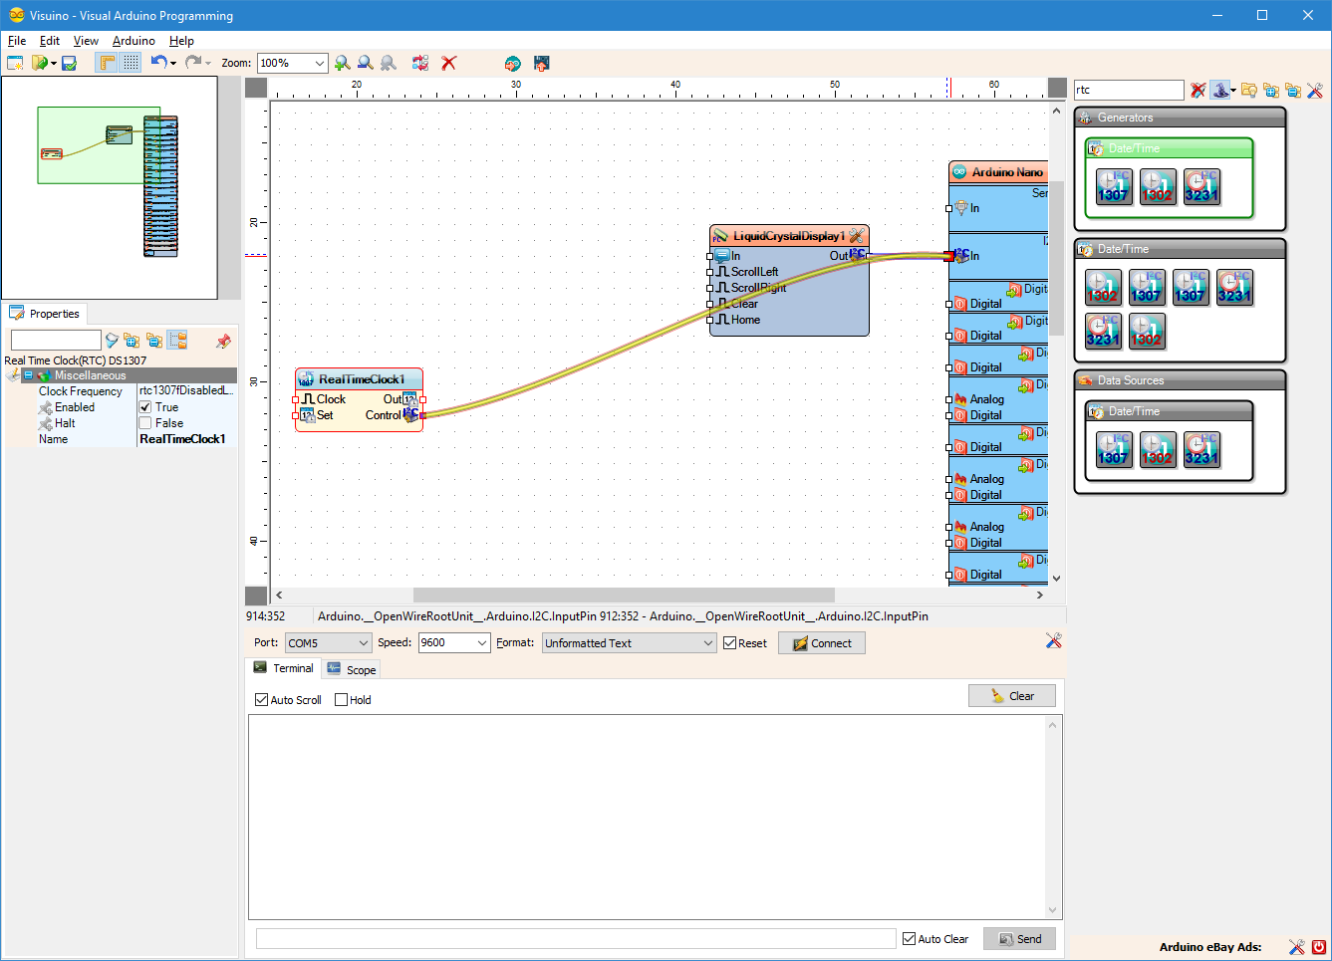Viewport: 1332px width, 961px height.
Task: Toggle the Halt False checkbox
Action: point(145,423)
